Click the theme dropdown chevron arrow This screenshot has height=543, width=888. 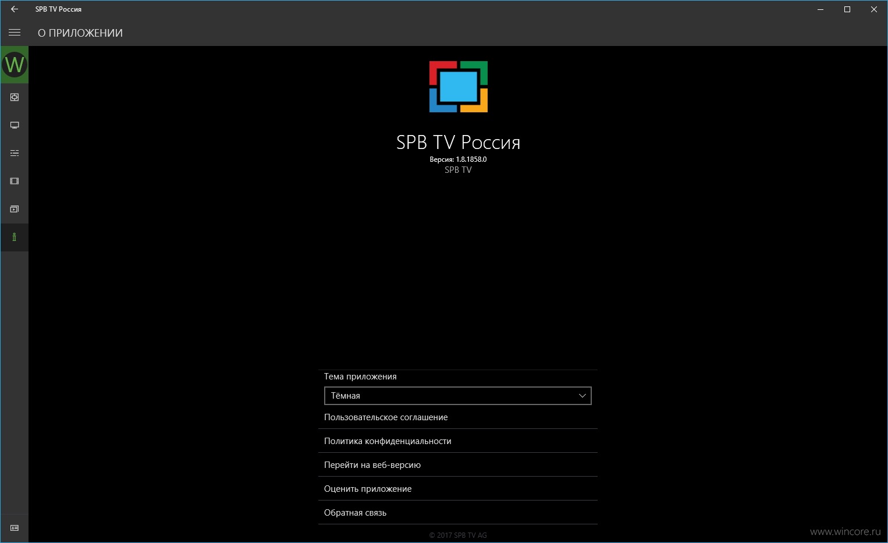[x=582, y=396]
